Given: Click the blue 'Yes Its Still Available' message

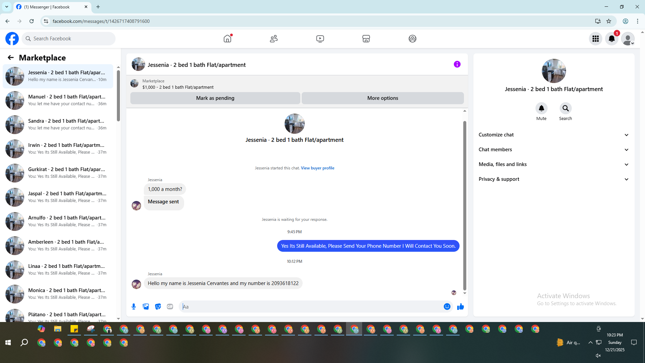Looking at the screenshot, I should 368,246.
